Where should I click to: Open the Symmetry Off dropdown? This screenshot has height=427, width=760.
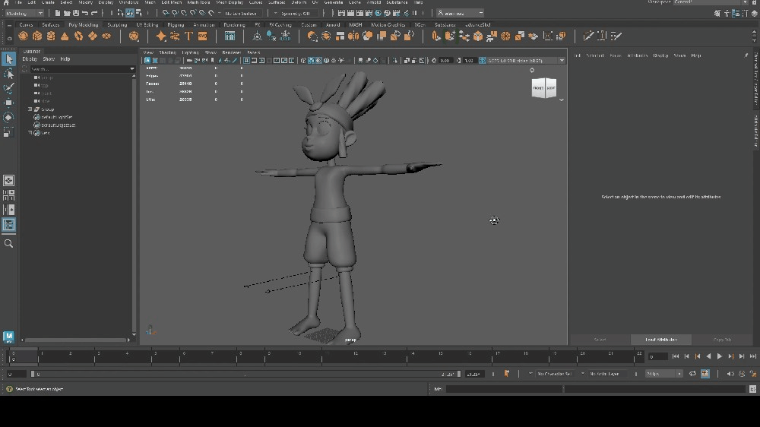pos(296,13)
